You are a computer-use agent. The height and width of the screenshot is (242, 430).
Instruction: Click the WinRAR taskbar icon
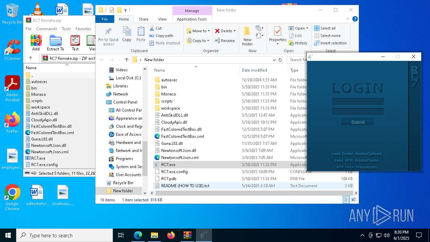click(x=187, y=235)
